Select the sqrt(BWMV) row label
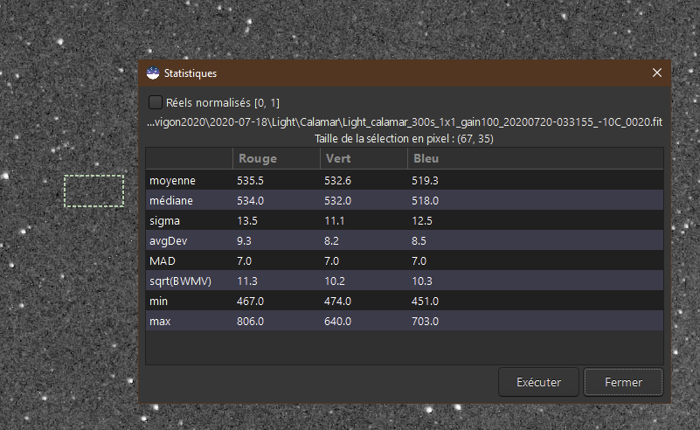The image size is (700, 430). 180,281
